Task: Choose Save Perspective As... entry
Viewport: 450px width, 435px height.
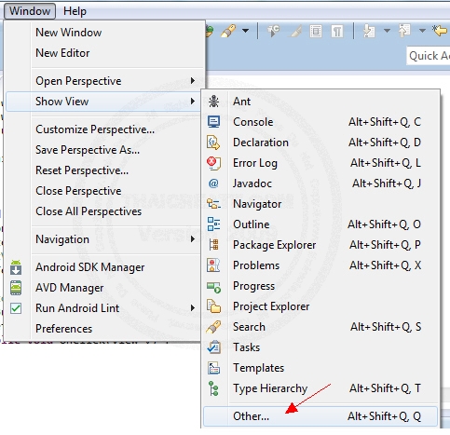Action: [104, 150]
